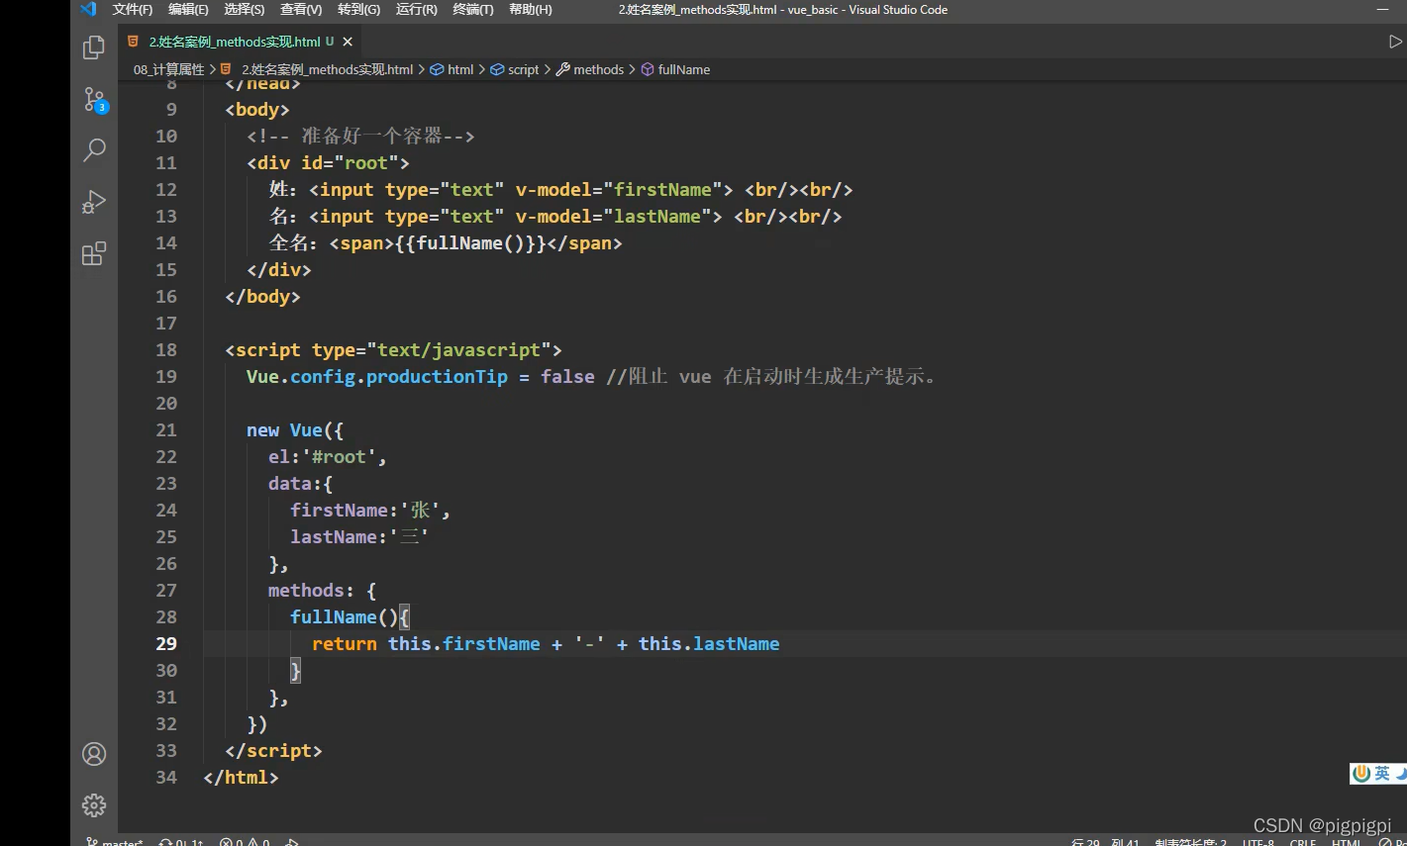Screen dimensions: 1407x846
Task: Expand the methods breadcrumb dropdown
Action: [598, 69]
